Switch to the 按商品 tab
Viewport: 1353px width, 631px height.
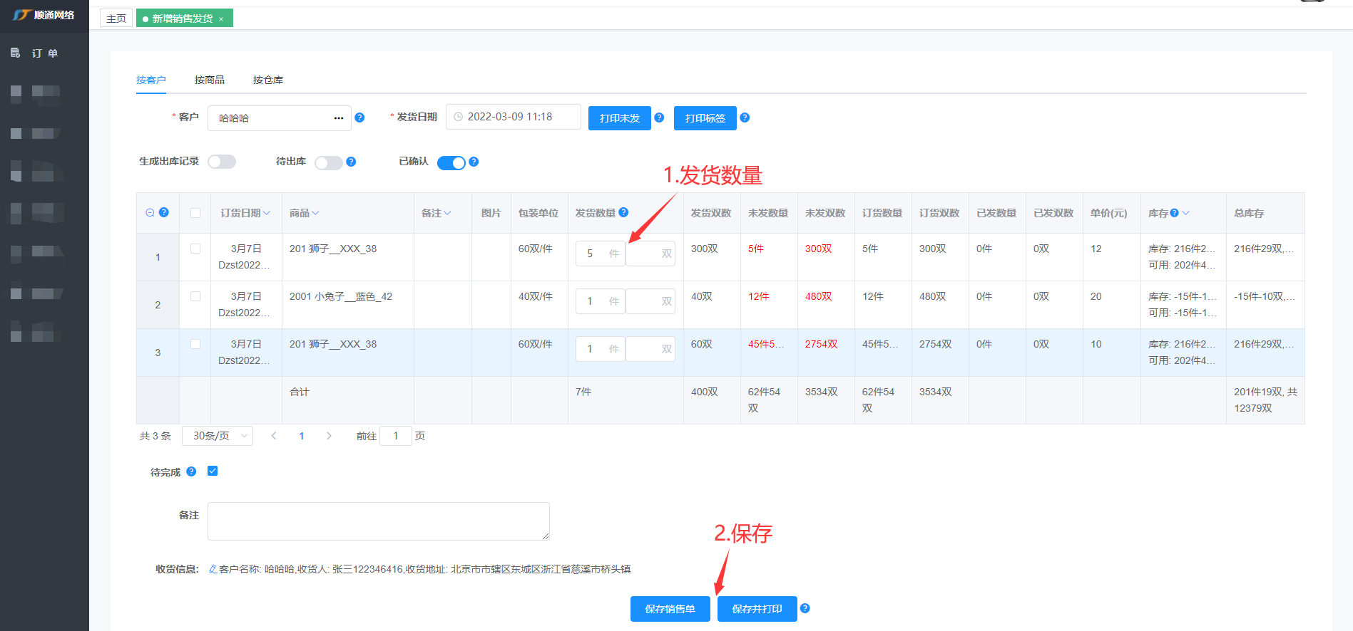pyautogui.click(x=209, y=80)
